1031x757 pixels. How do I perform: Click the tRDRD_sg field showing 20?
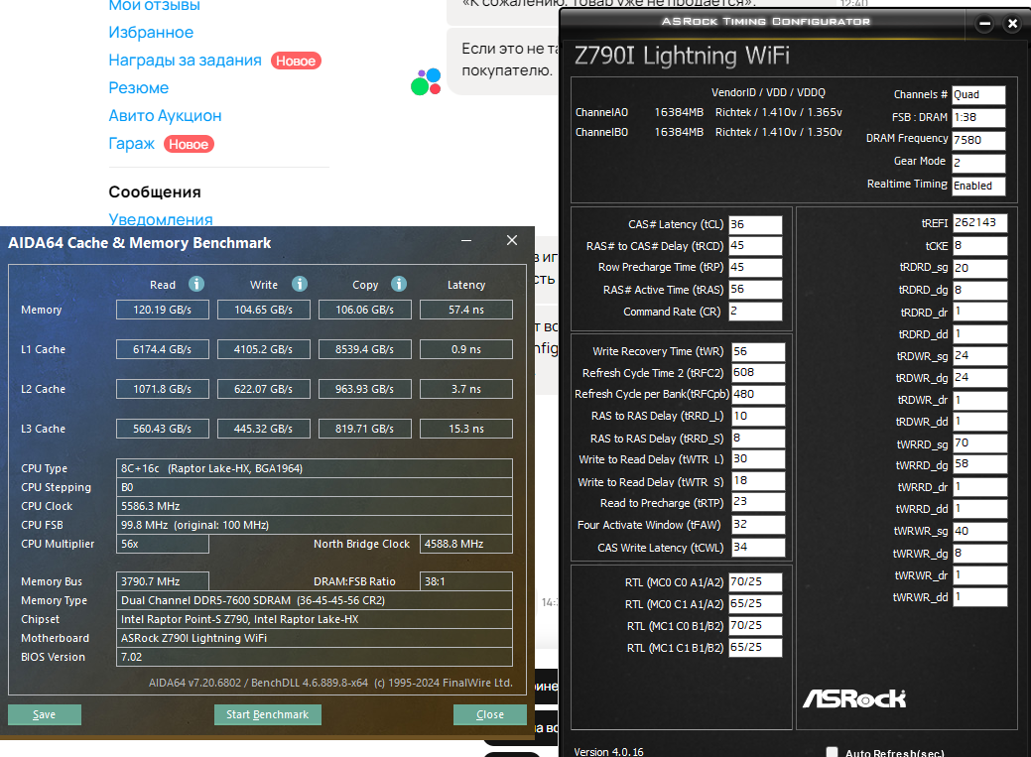[x=979, y=268]
